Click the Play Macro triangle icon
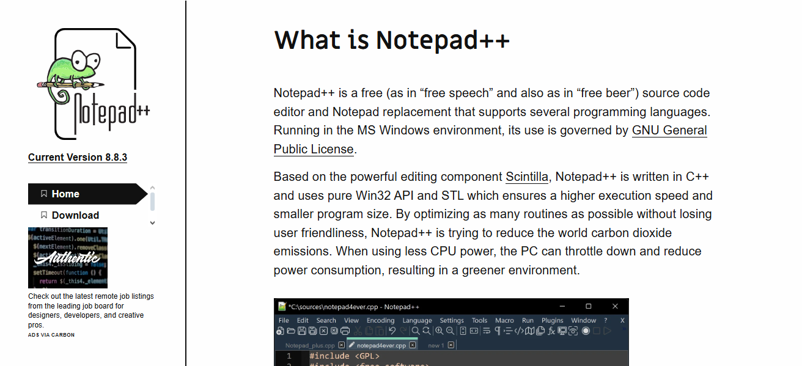802x366 pixels. (x=607, y=331)
